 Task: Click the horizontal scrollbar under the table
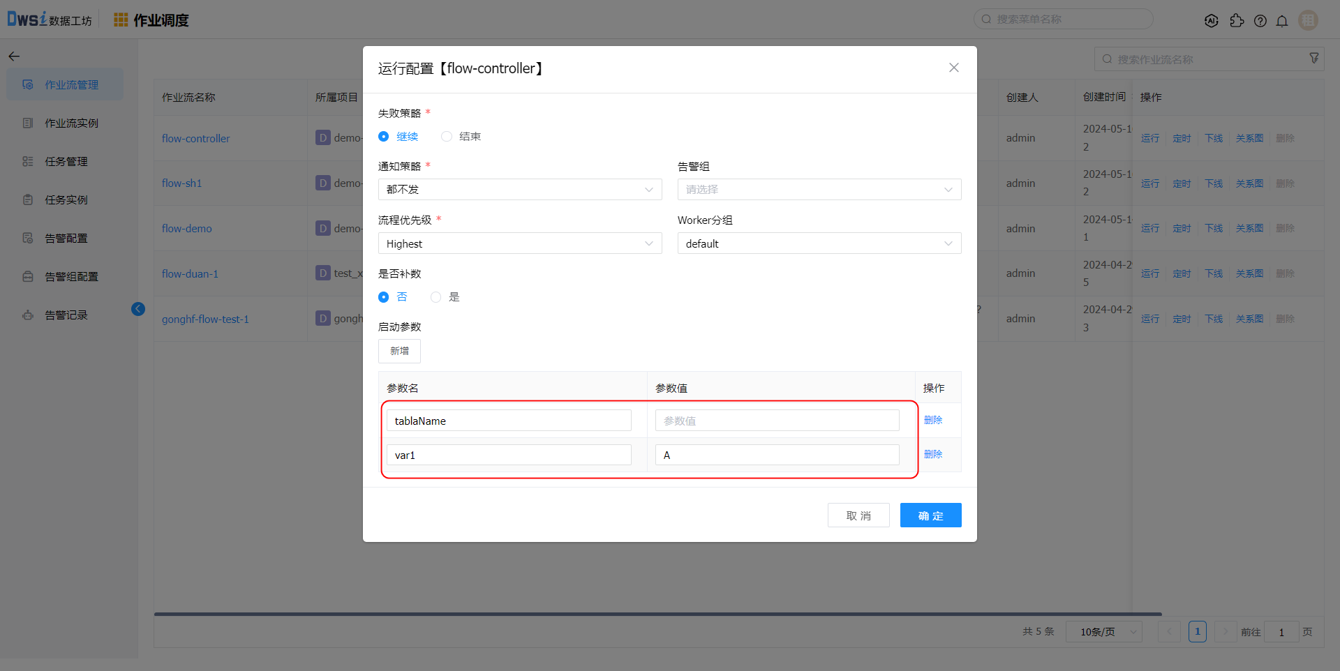(x=657, y=614)
